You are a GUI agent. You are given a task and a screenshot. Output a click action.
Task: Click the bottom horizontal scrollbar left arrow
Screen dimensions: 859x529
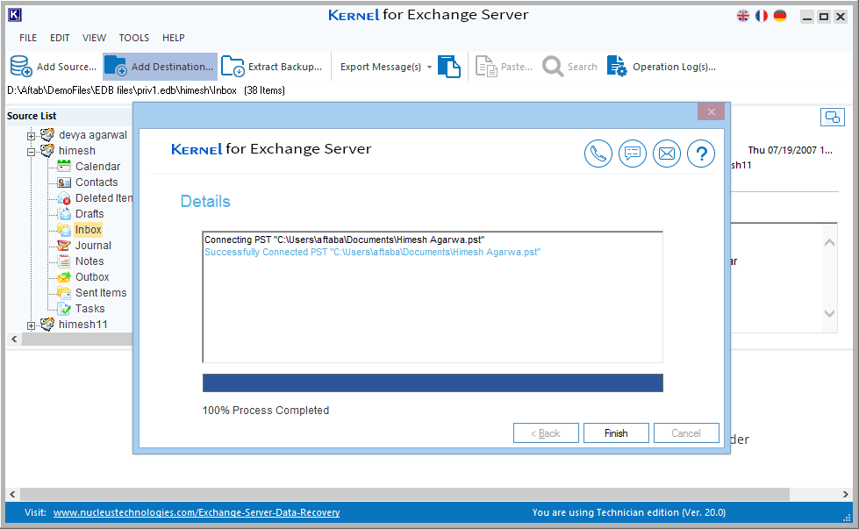click(12, 494)
